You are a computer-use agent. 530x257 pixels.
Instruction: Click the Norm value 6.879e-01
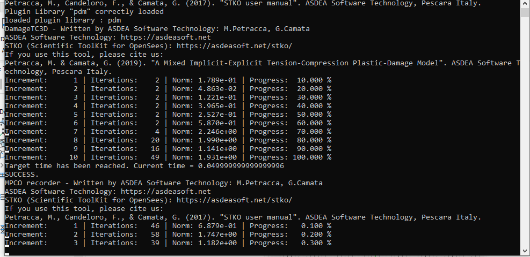tap(217, 225)
